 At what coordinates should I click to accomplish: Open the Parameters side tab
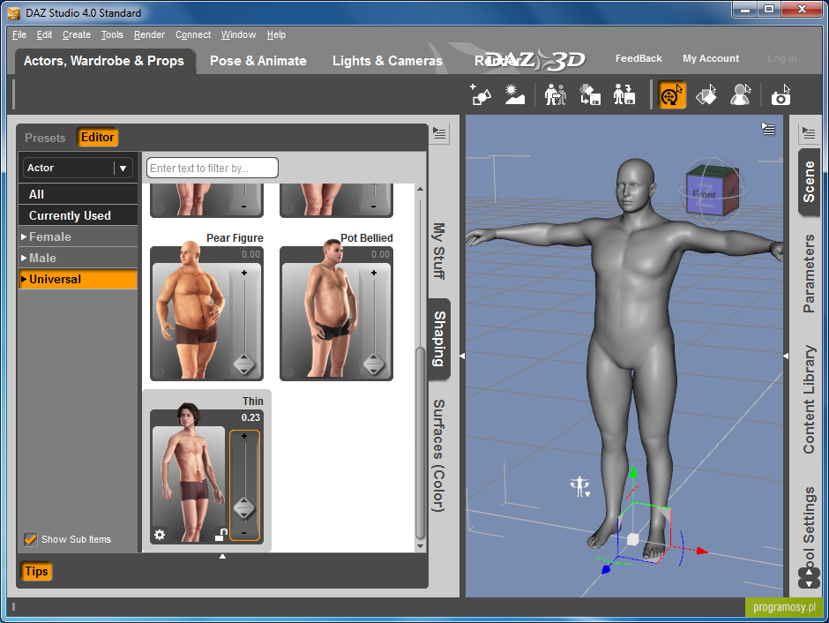(809, 274)
